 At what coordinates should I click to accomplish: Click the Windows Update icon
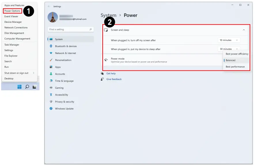[51, 108]
